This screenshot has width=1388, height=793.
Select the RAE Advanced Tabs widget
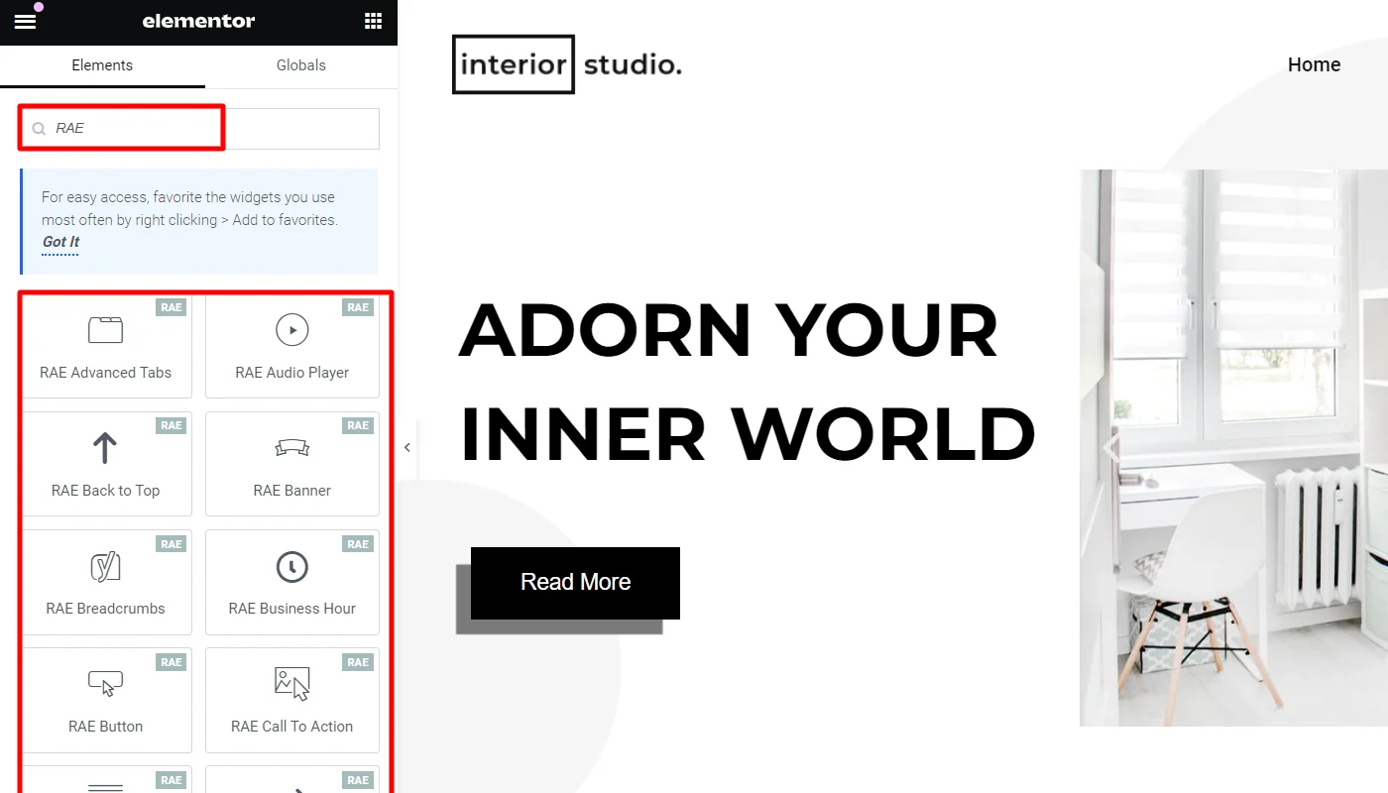click(106, 345)
